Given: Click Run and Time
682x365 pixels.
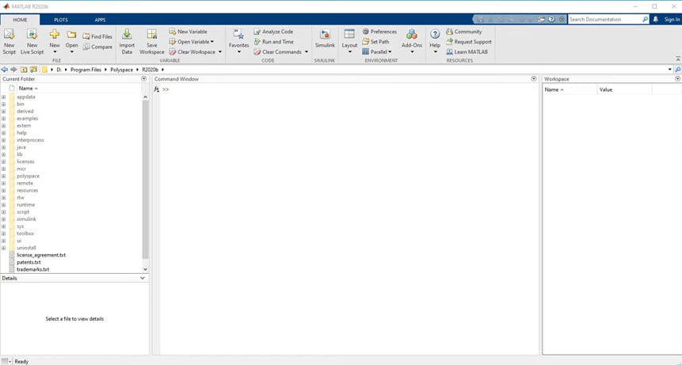Looking at the screenshot, I should 273,42.
